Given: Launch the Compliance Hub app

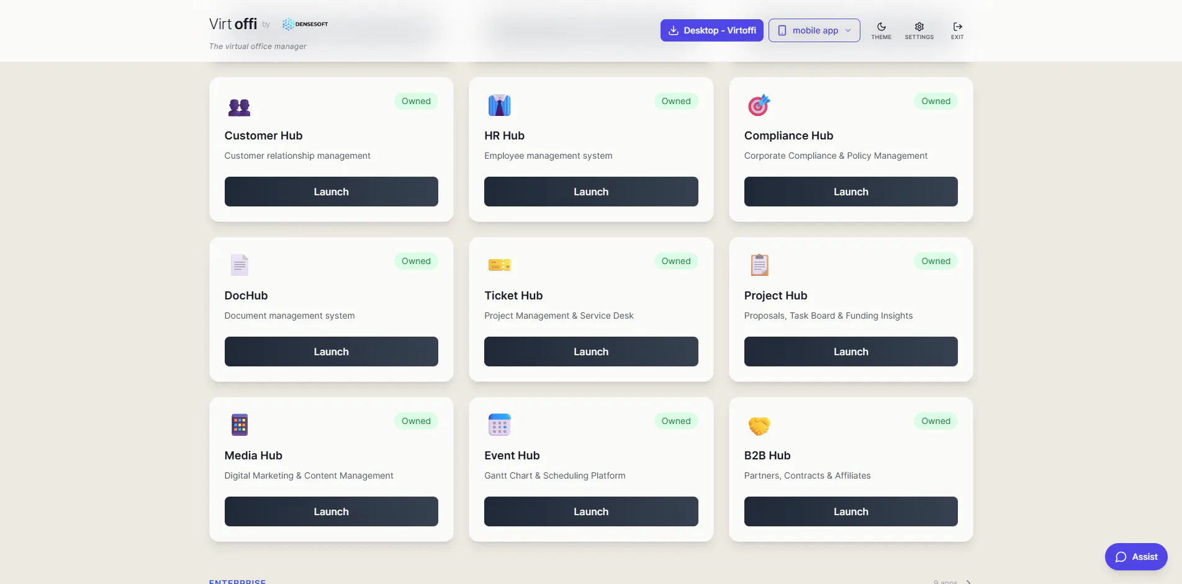Looking at the screenshot, I should point(850,192).
